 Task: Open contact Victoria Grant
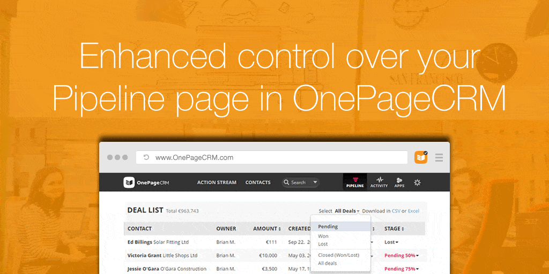pos(144,255)
